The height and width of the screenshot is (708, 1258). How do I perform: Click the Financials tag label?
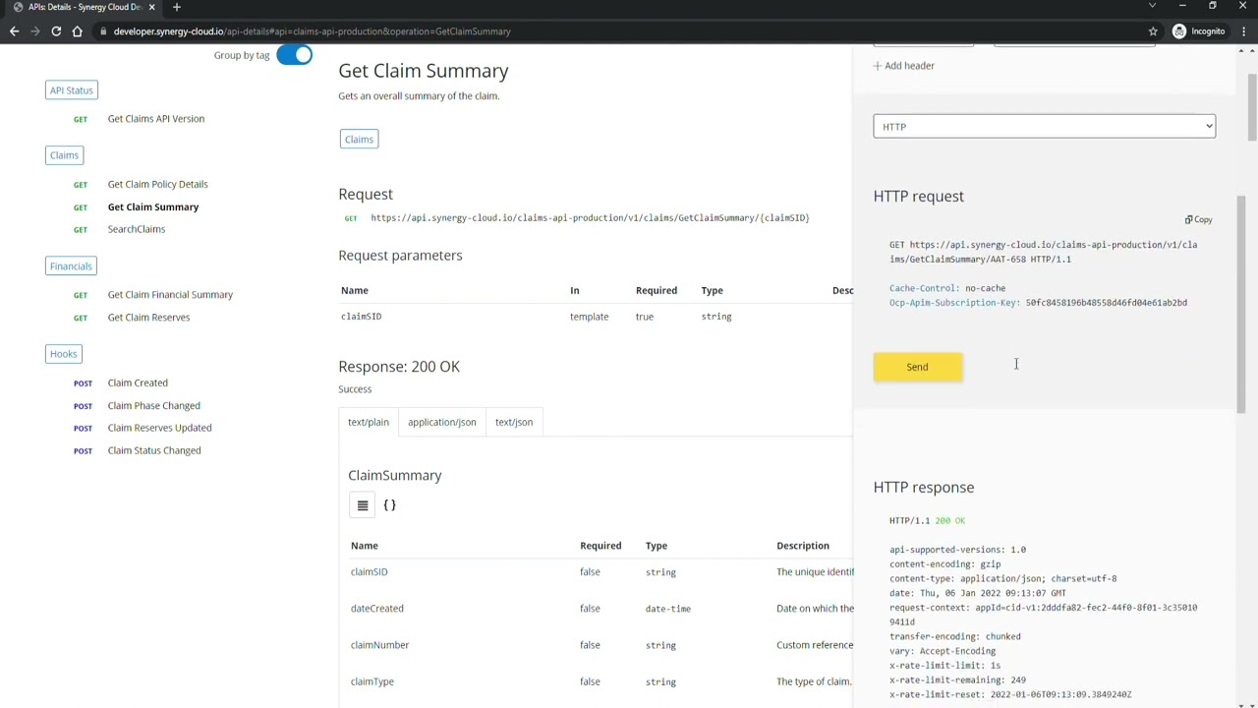coord(71,266)
